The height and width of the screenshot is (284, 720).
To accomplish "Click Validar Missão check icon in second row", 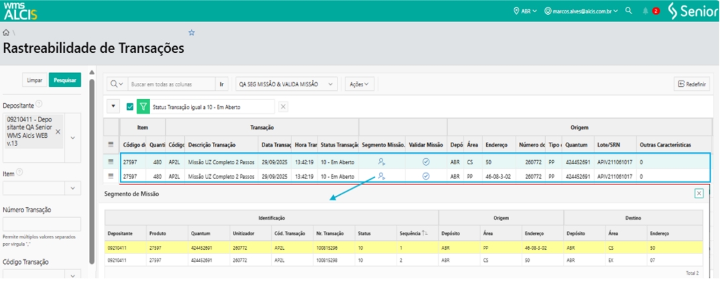I will point(426,176).
